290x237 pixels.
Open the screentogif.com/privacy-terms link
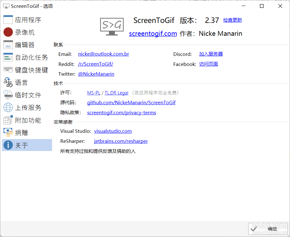pyautogui.click(x=122, y=112)
